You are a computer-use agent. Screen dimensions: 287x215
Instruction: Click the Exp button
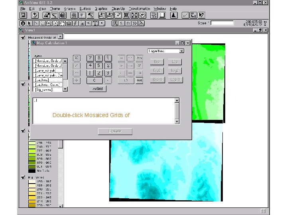pyautogui.click(x=157, y=62)
